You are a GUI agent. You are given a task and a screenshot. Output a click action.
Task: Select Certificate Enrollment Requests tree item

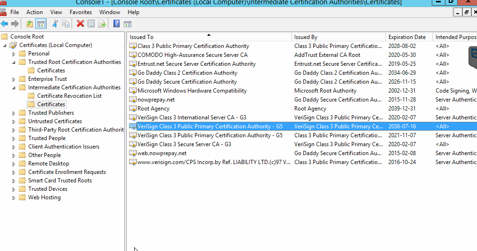click(x=67, y=172)
